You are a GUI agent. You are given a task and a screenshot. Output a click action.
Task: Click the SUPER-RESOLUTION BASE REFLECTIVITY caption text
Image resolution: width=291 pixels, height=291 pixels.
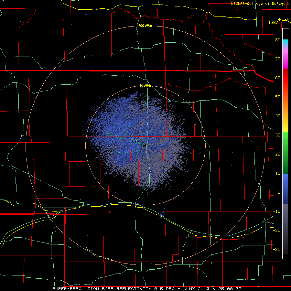coord(102,289)
